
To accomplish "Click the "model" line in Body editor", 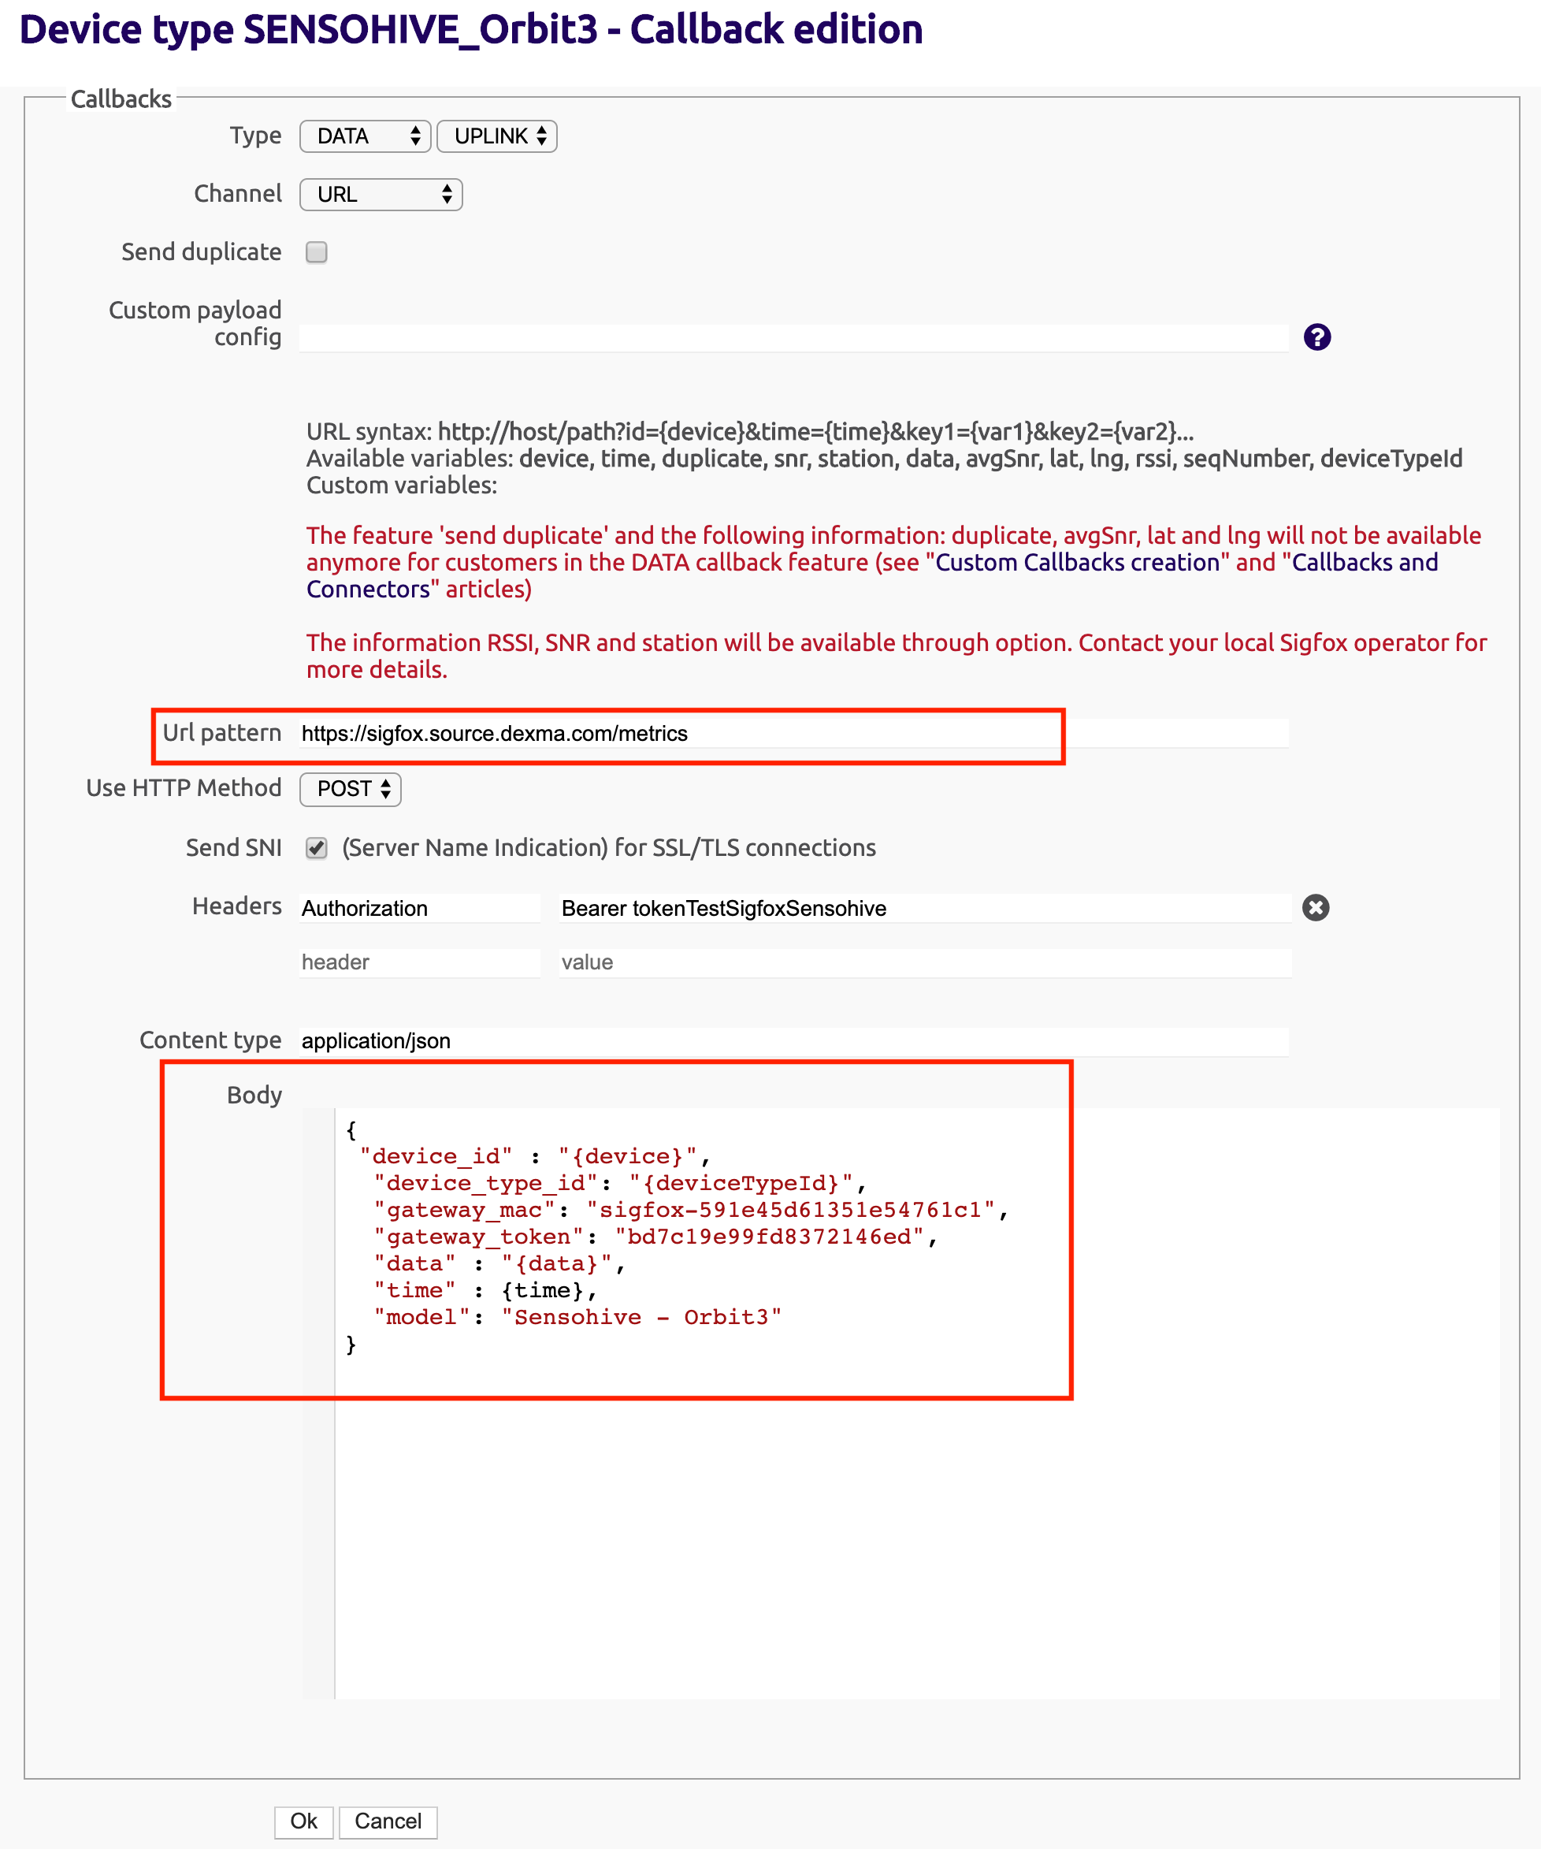I will [578, 1317].
